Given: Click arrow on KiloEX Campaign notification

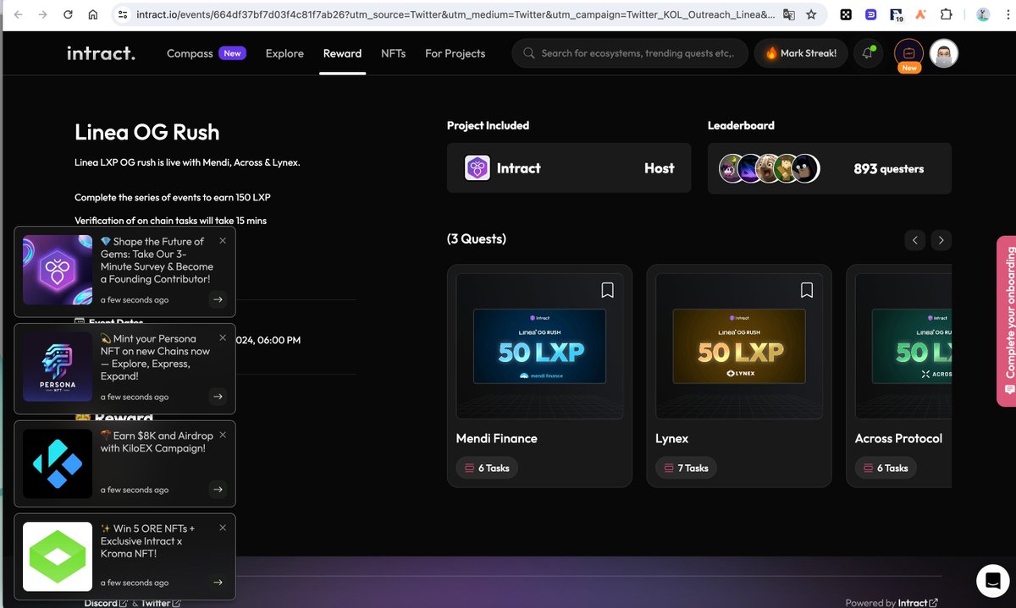Looking at the screenshot, I should pos(218,490).
